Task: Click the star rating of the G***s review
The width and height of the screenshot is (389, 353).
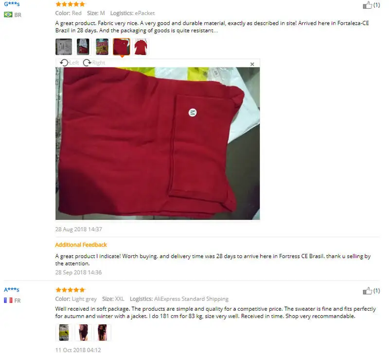Action: (71, 4)
